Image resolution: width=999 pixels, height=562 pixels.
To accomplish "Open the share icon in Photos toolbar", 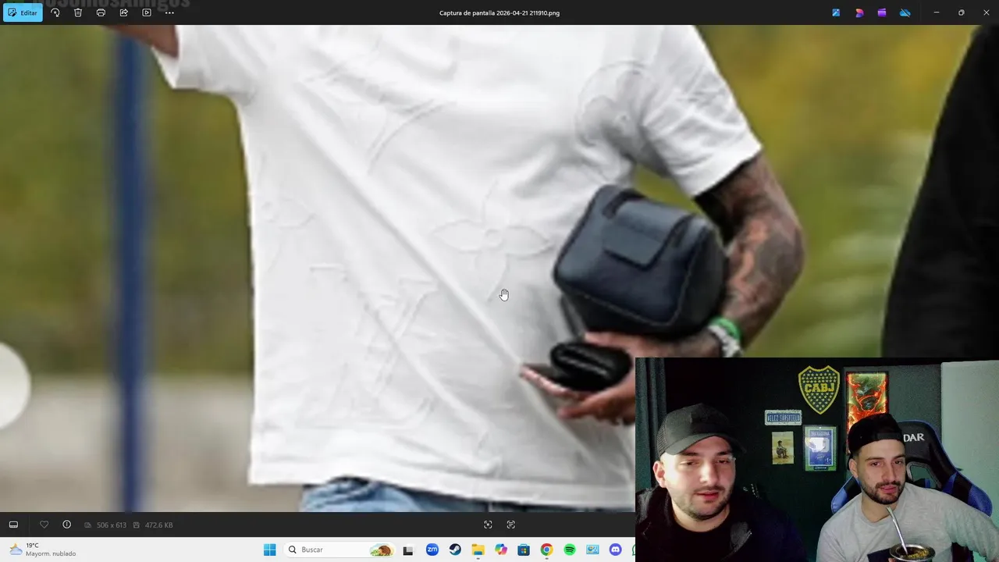I will [x=123, y=12].
